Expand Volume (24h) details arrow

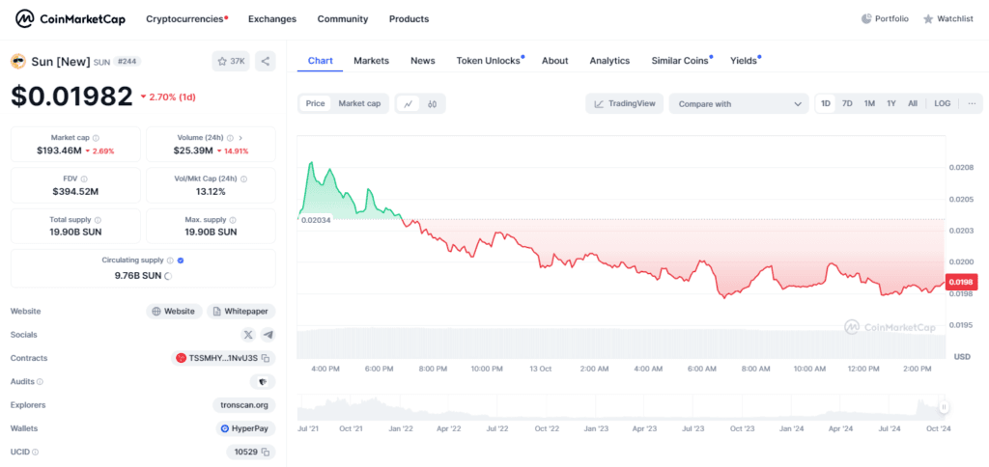pyautogui.click(x=240, y=137)
